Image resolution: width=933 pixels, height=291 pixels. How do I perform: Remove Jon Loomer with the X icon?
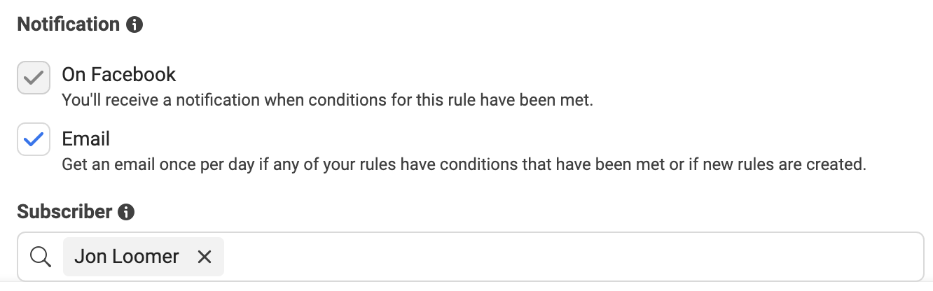pyautogui.click(x=205, y=257)
